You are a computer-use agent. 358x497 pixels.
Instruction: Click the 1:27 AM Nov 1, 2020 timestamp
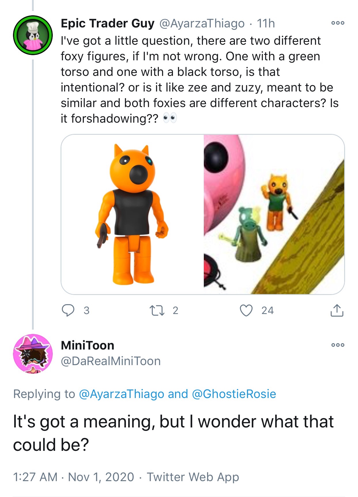point(74,477)
